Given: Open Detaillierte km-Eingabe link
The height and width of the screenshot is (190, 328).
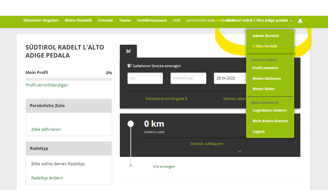Looking at the screenshot, I should click(166, 99).
